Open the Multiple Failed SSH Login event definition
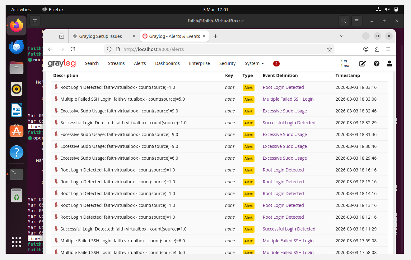The image size is (411, 260). (288, 99)
